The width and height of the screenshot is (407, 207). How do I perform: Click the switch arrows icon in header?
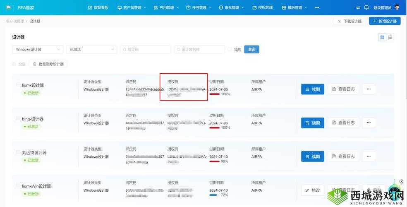(x=358, y=7)
